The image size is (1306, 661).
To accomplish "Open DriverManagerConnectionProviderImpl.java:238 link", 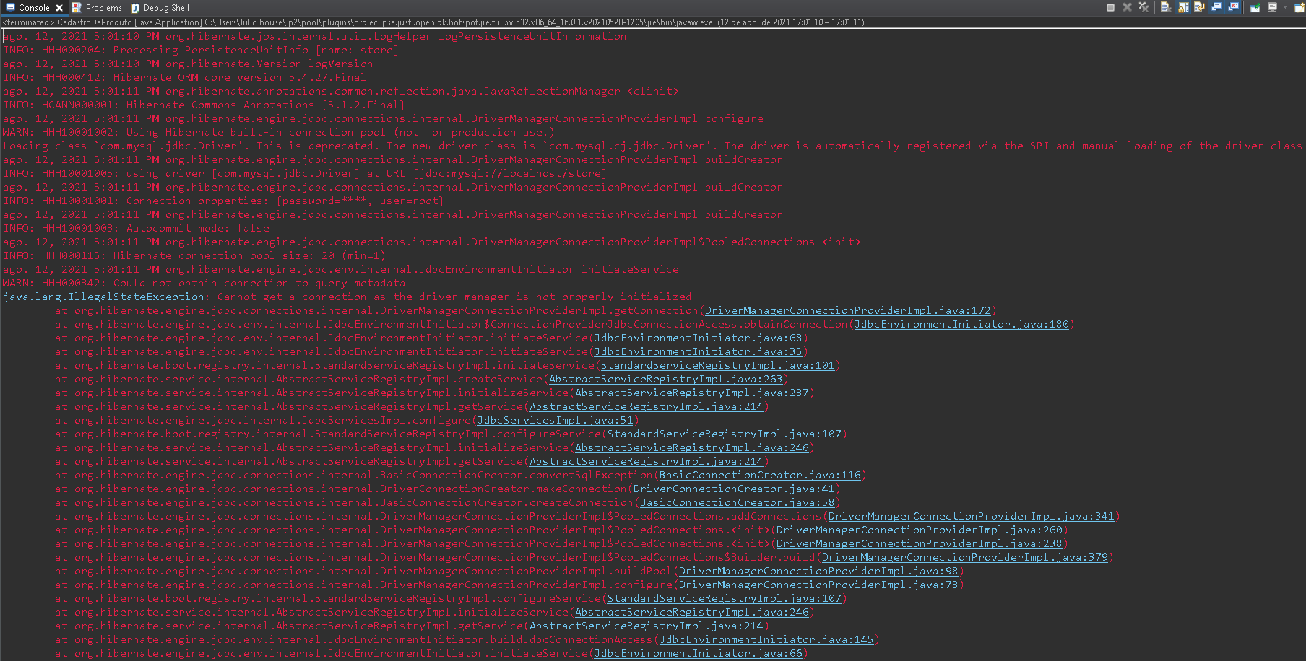I will point(919,543).
